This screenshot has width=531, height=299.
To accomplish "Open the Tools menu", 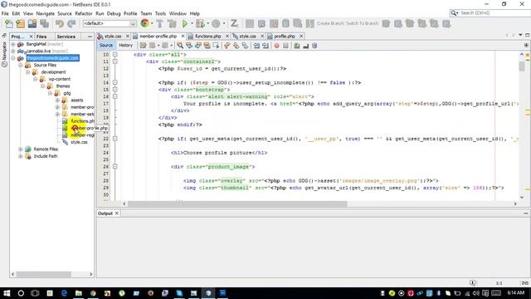I will 160,13.
